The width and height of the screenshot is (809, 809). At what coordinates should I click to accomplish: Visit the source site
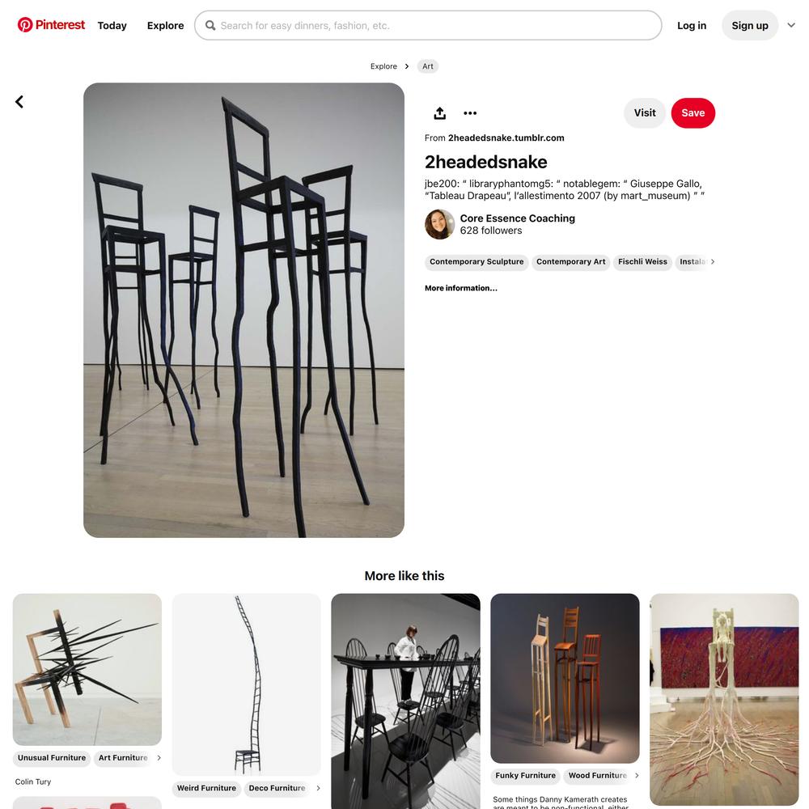(x=645, y=113)
